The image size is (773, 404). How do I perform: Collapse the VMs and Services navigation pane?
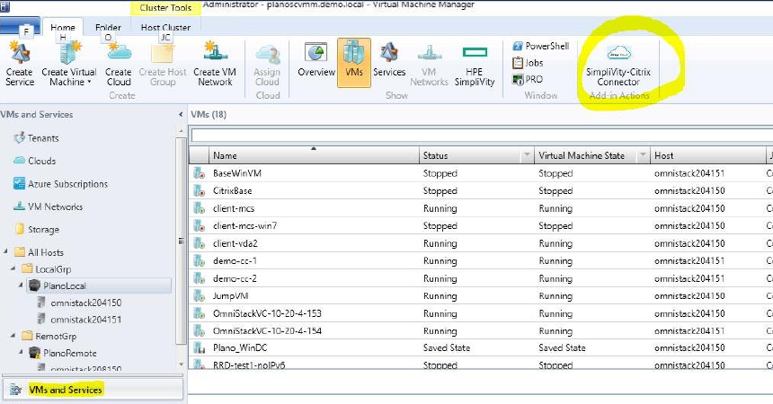[x=181, y=114]
